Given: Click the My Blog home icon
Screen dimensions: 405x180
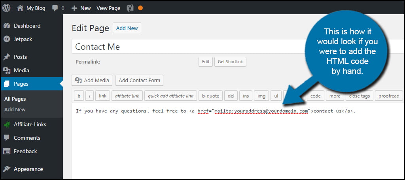Looking at the screenshot, I should [20, 8].
